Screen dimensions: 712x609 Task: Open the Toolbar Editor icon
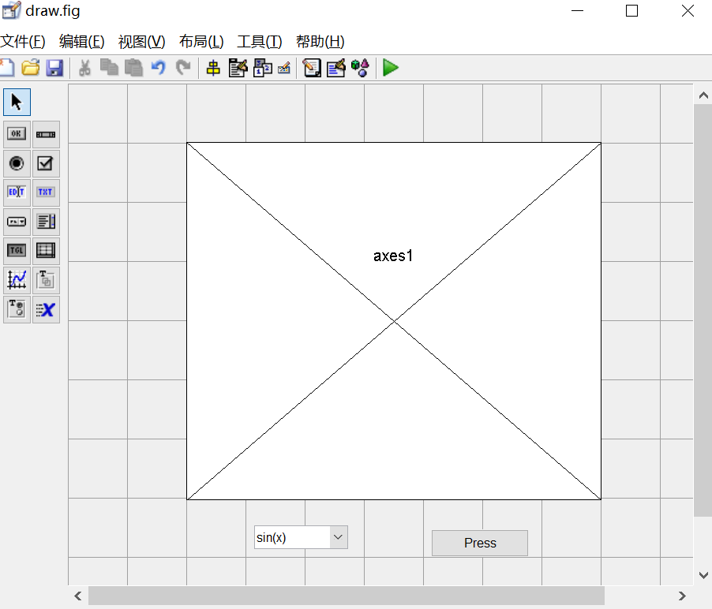[284, 68]
